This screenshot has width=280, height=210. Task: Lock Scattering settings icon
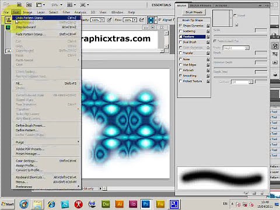(x=208, y=31)
